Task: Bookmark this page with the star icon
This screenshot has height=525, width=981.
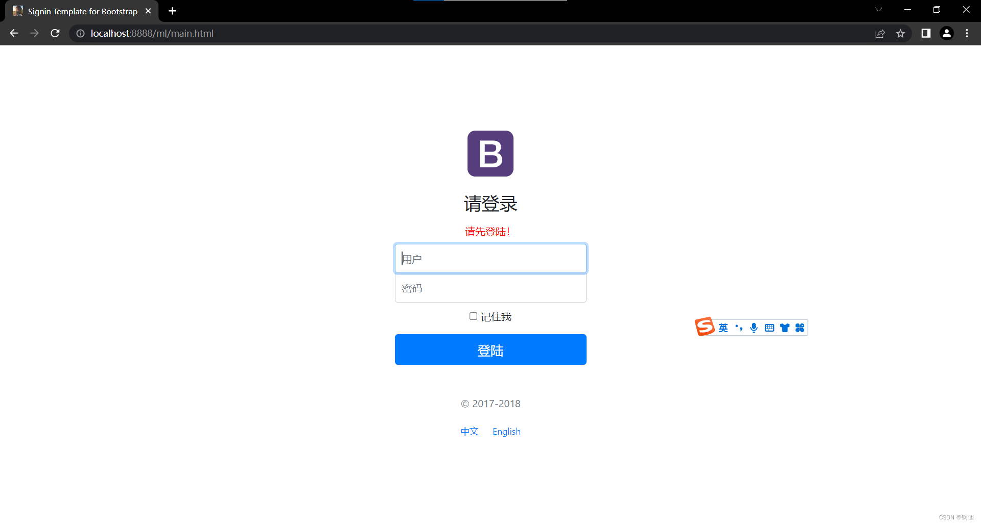Action: 900,33
